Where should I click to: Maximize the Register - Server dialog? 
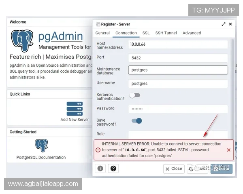click(224, 24)
